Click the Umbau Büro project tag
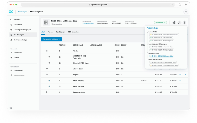The image size is (197, 123). 57,24
